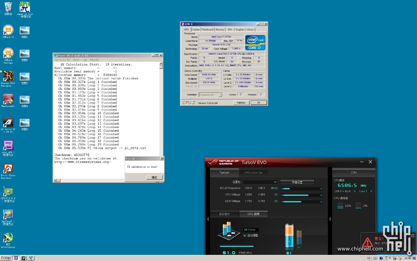
Task: Adjust the CPU Voltage slider
Action: [301, 195]
